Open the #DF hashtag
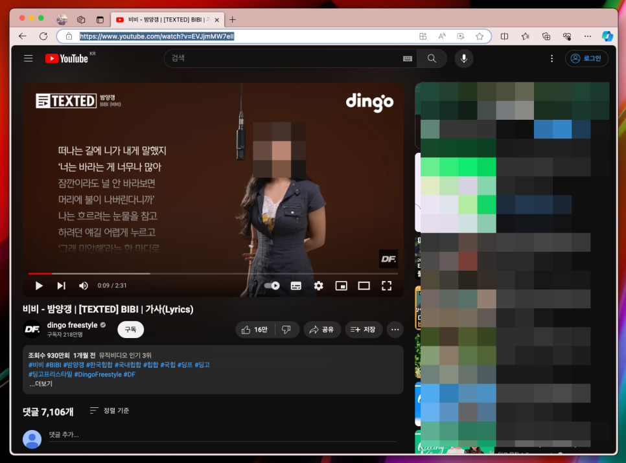This screenshot has height=463, width=626. [x=130, y=374]
